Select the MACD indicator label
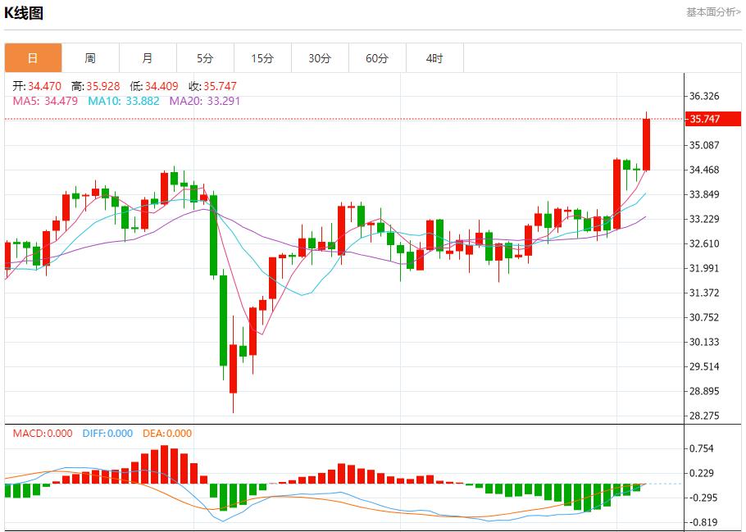 (43, 434)
